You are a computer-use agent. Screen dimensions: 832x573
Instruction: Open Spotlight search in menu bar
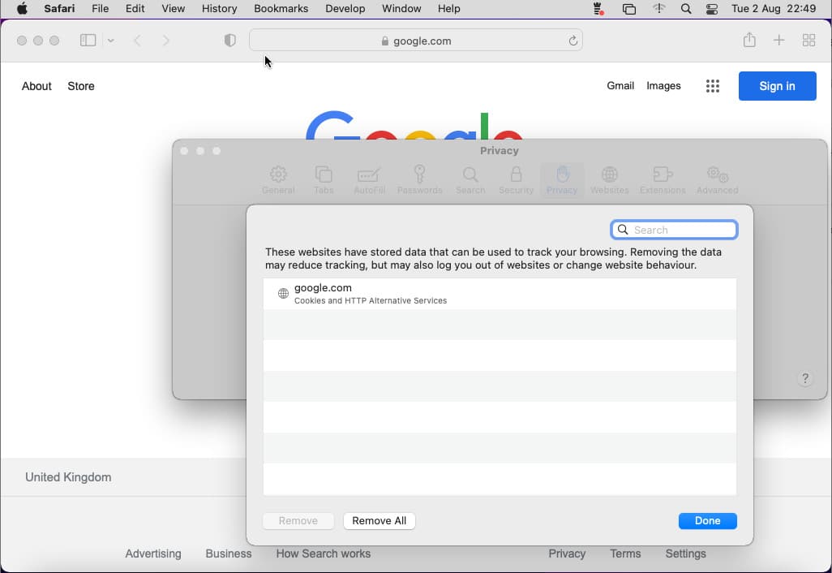[x=685, y=8]
